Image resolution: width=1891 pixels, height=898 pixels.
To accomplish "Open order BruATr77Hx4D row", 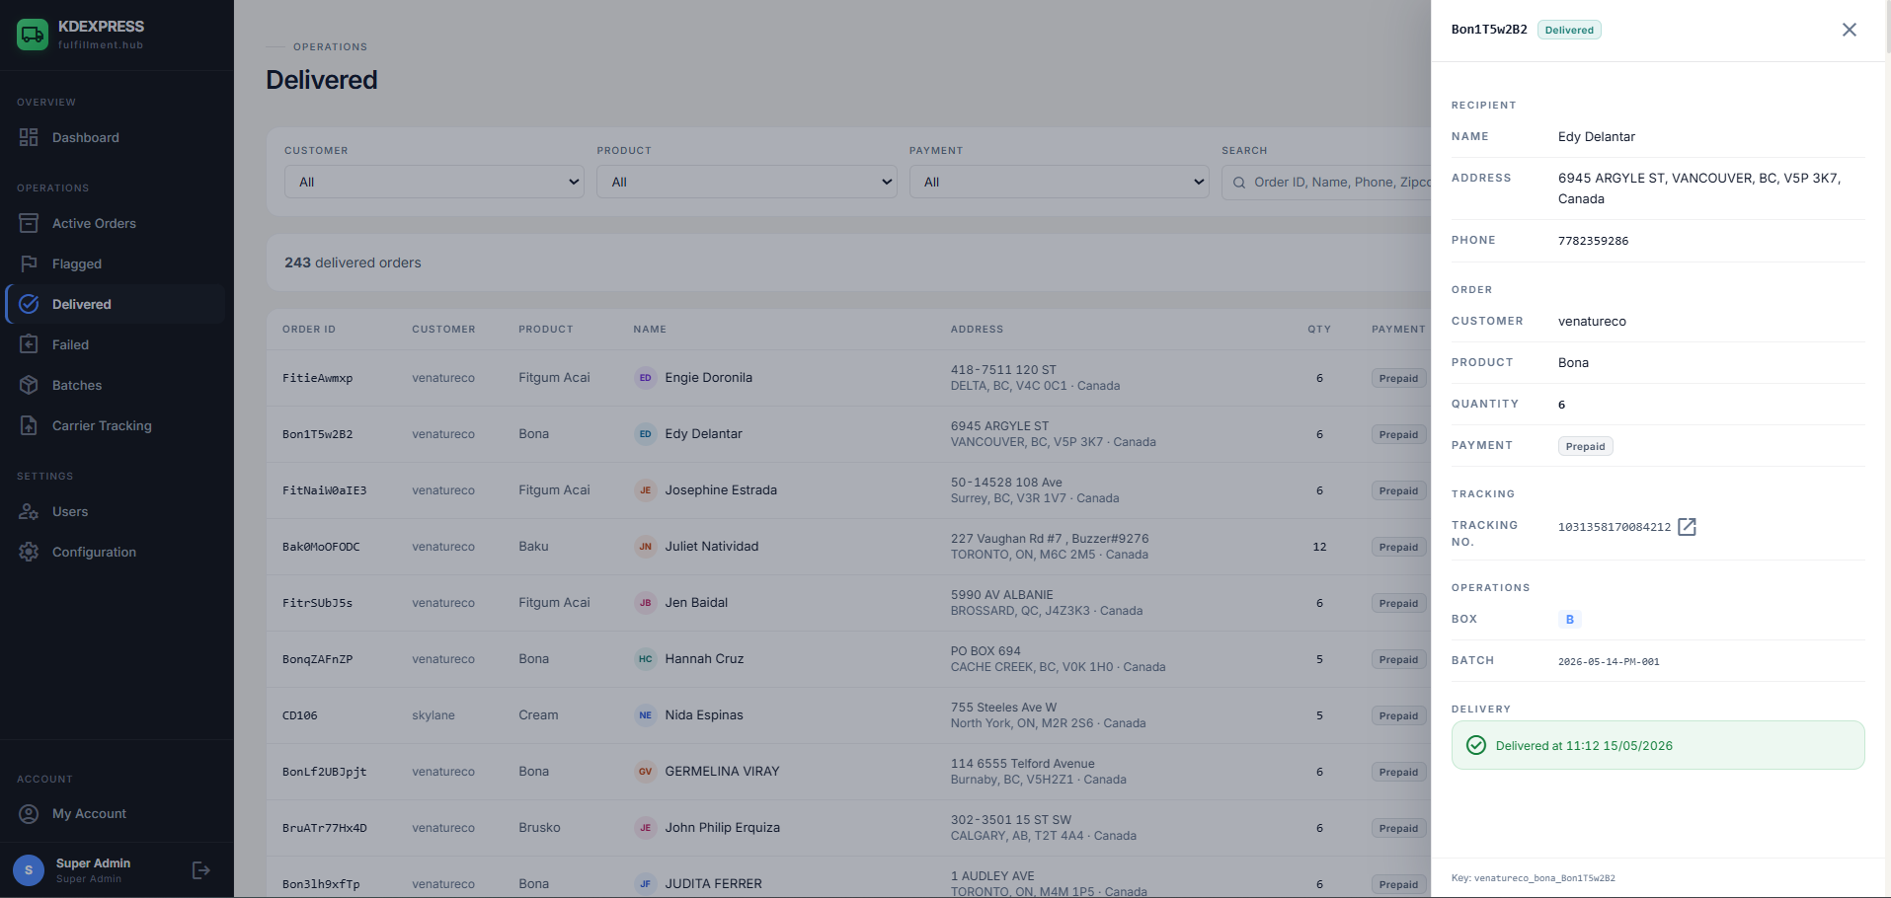I will pos(849,828).
